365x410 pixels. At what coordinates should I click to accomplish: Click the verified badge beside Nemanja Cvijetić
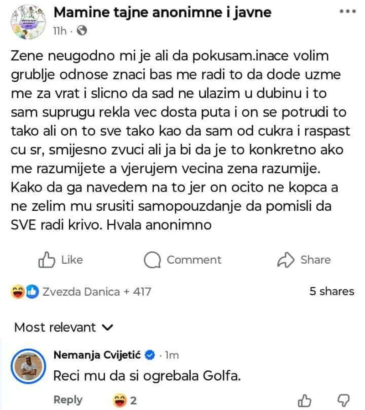pyautogui.click(x=150, y=355)
